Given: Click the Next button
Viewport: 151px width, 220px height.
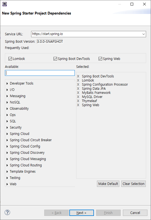Looking at the screenshot, I should point(82,213).
